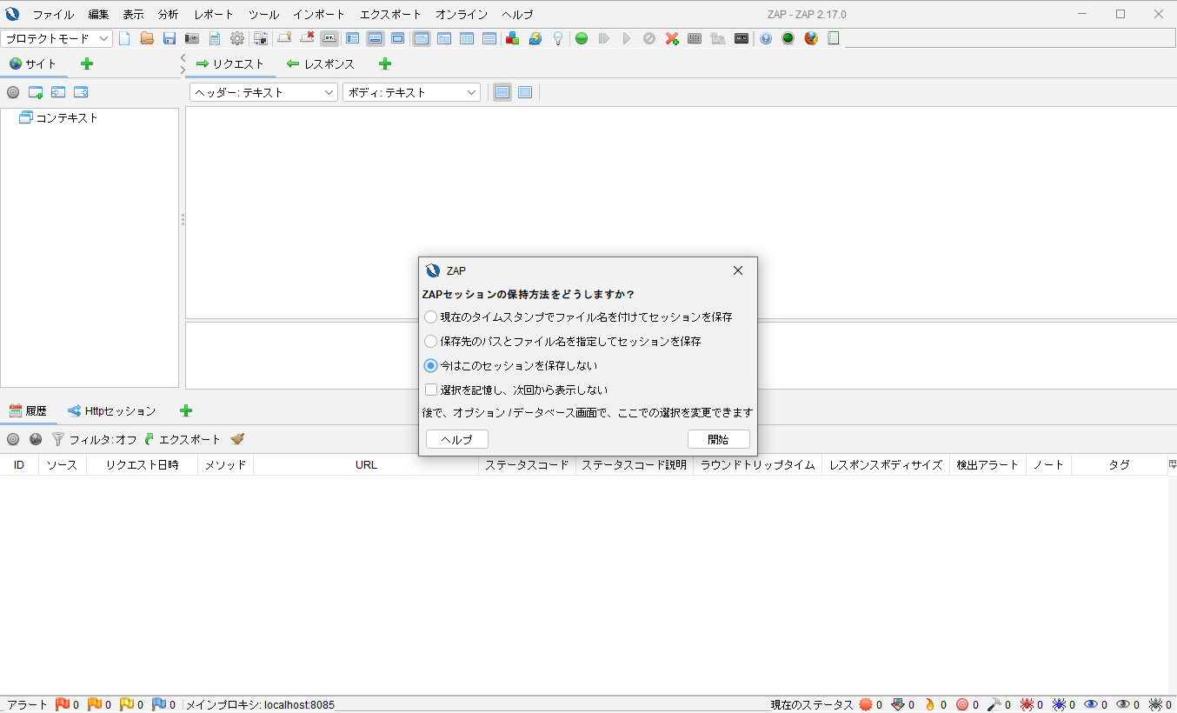Viewport: 1177px width, 713px height.
Task: Click the 開始 button in the dialog
Action: coord(718,439)
